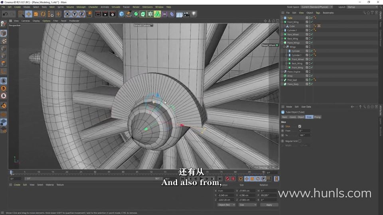Click the timeline ruler at frame 45
383x215 pixels.
[137, 172]
